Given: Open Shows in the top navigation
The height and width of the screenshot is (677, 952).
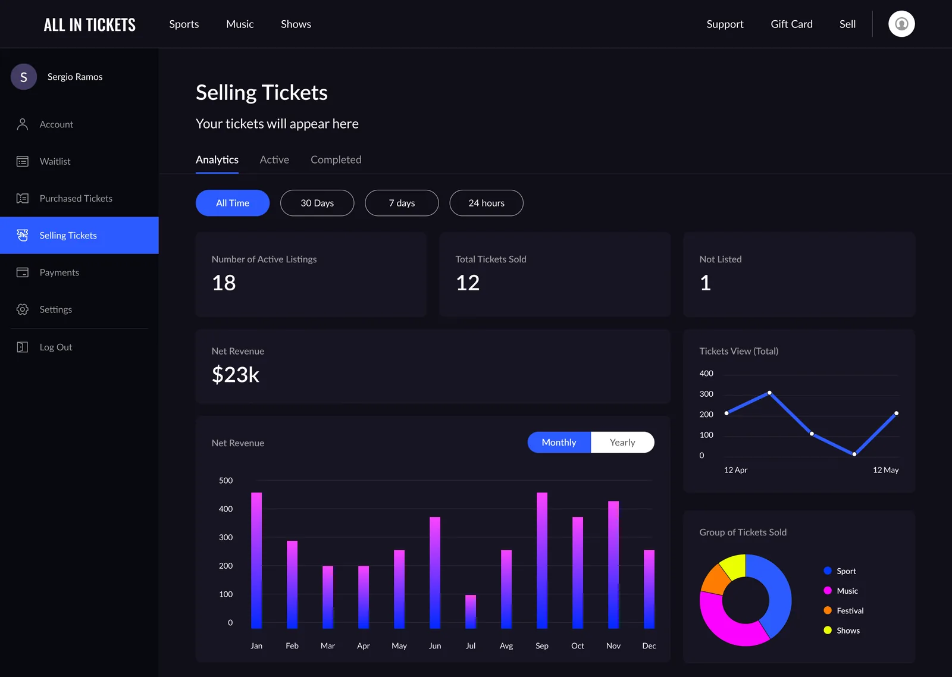Looking at the screenshot, I should click(296, 24).
